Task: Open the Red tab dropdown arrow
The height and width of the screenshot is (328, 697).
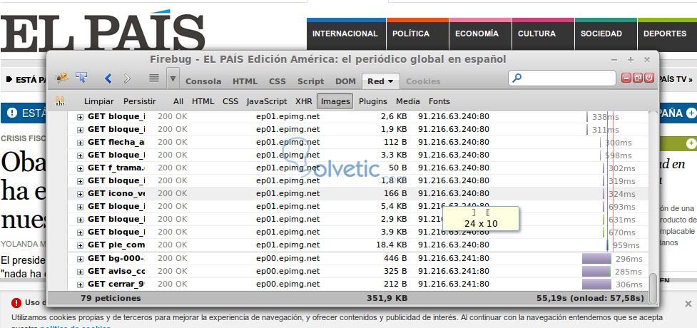Action: pos(391,81)
